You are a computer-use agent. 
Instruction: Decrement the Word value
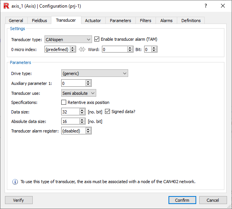[130, 51]
